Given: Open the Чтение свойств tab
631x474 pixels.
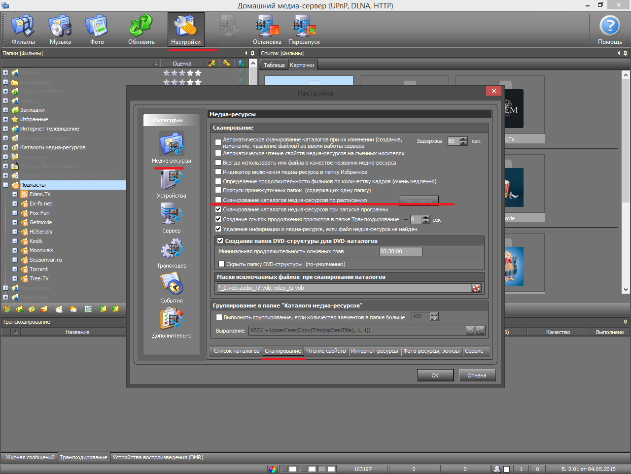Looking at the screenshot, I should coord(326,351).
